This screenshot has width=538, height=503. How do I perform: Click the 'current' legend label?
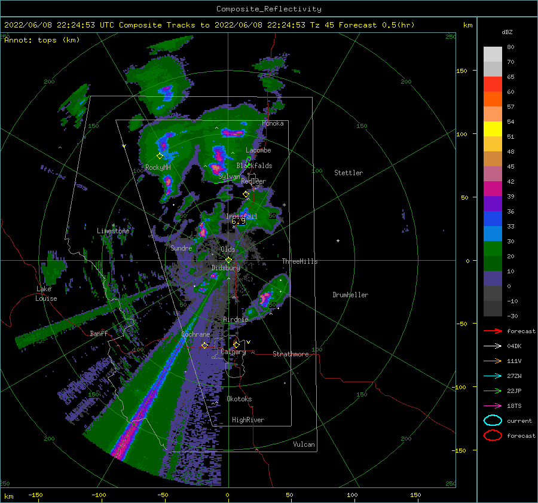(x=519, y=420)
